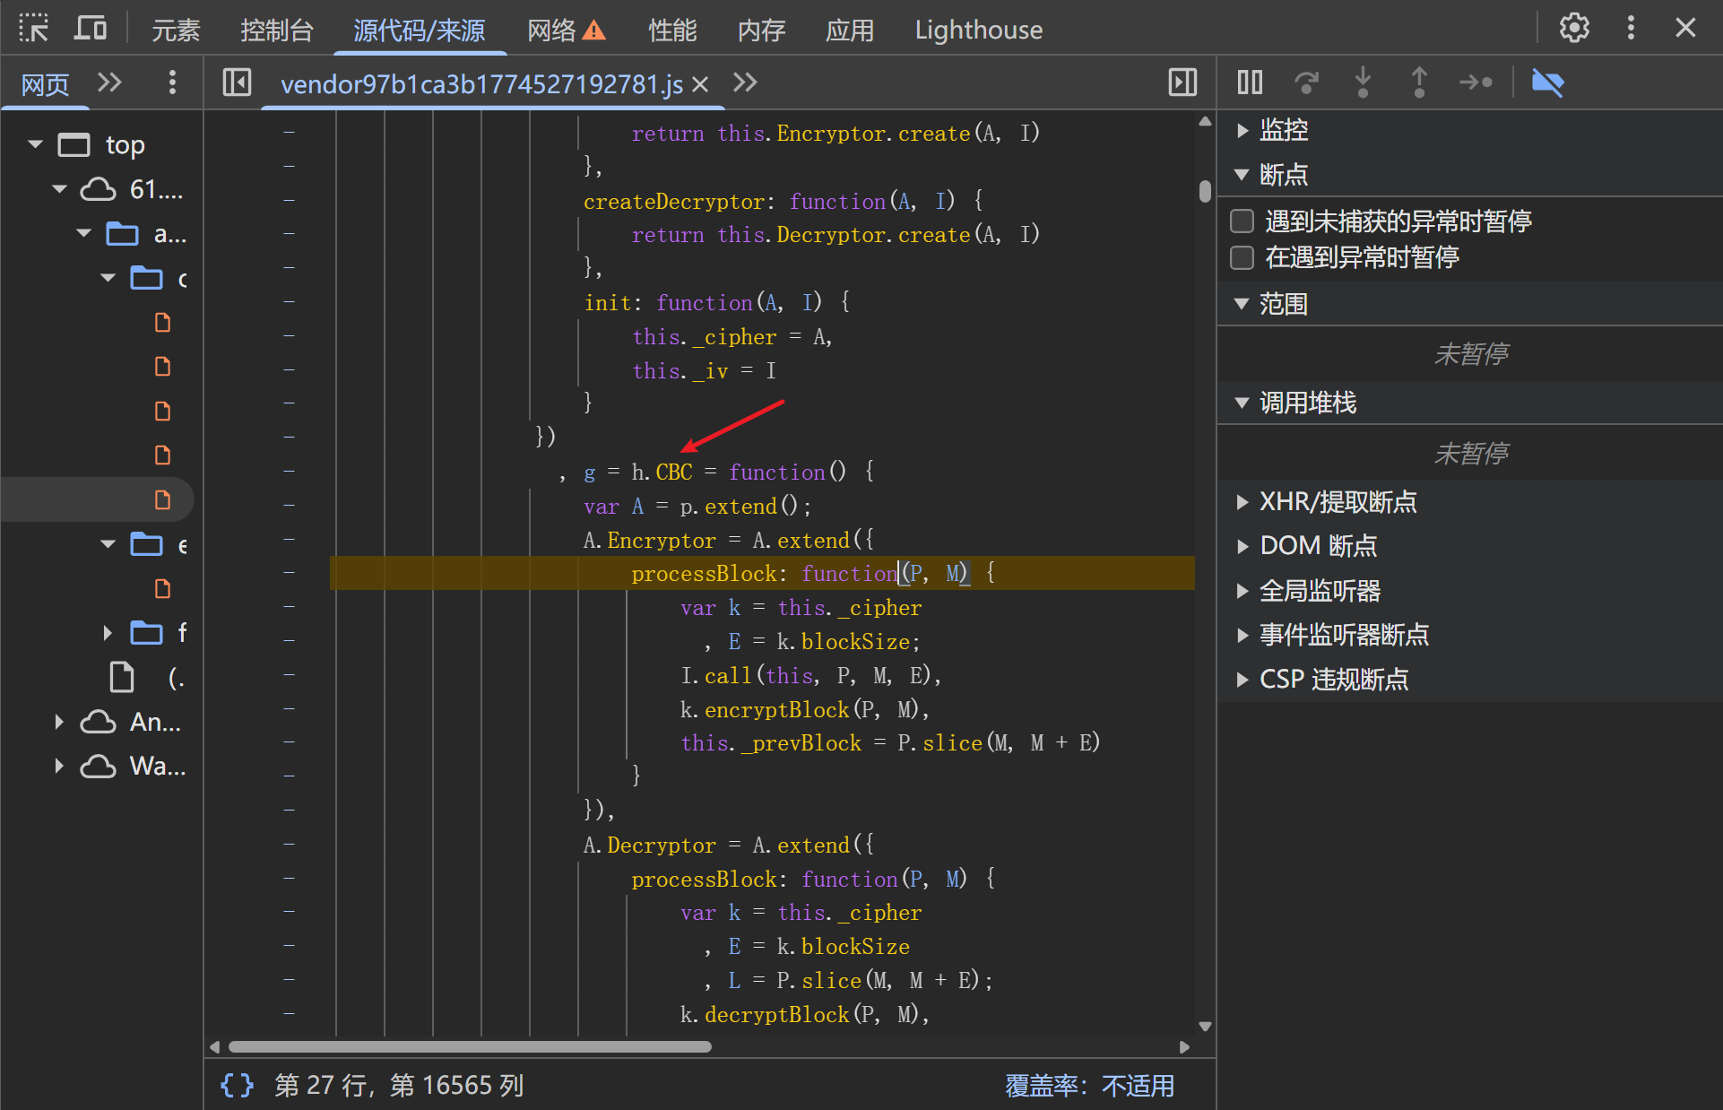Click the 'k.encryptBlock(P, M),' line
Viewport: 1723px width, 1110px height.
coord(805,709)
